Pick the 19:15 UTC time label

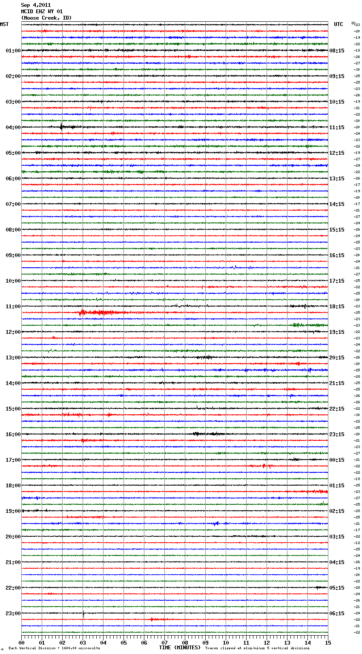click(x=337, y=332)
